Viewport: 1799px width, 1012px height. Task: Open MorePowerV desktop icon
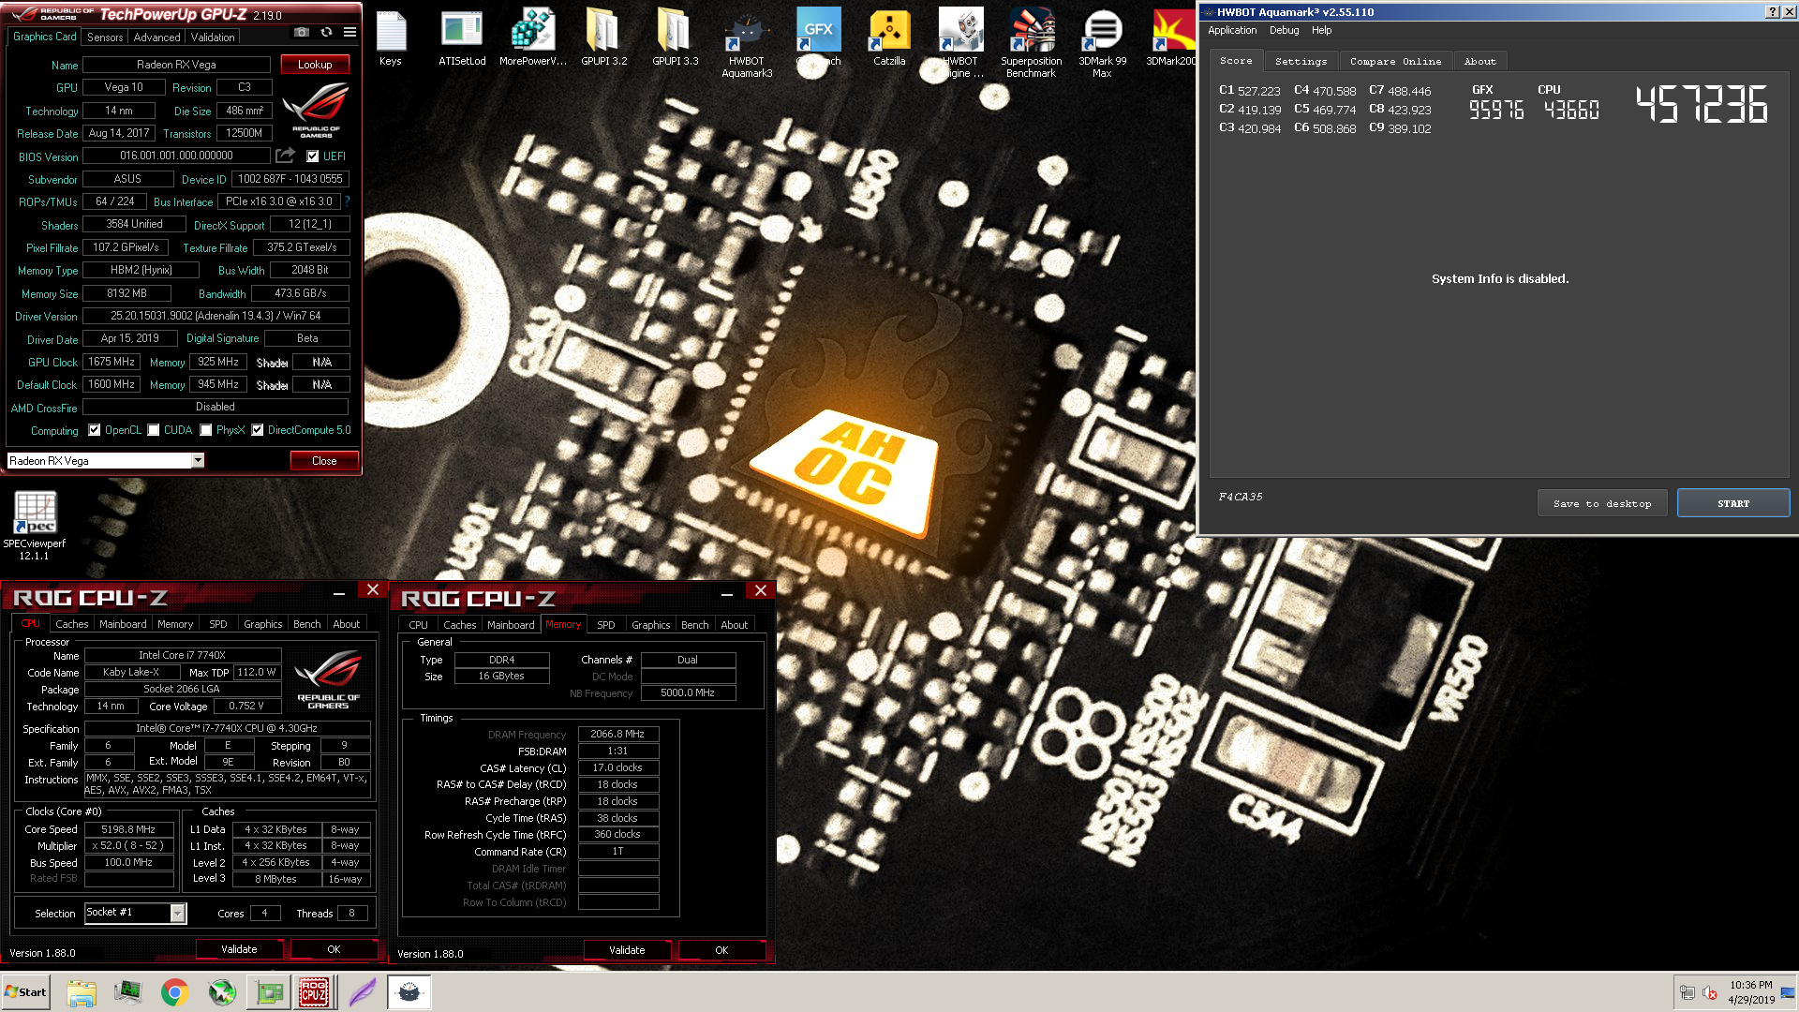pyautogui.click(x=533, y=37)
